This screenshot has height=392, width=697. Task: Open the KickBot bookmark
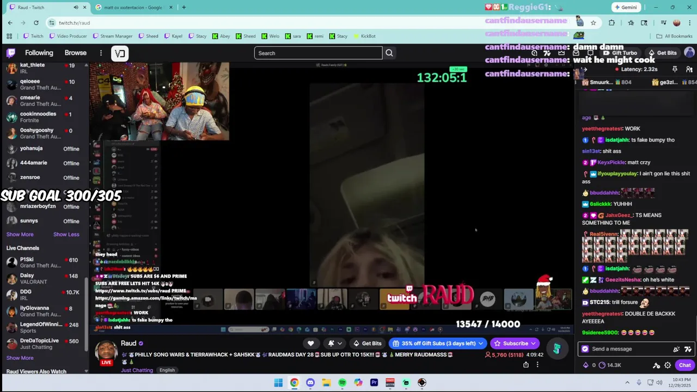[x=364, y=36]
